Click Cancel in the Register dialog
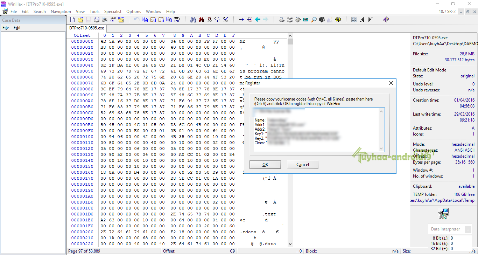The image size is (478, 255). click(303, 165)
